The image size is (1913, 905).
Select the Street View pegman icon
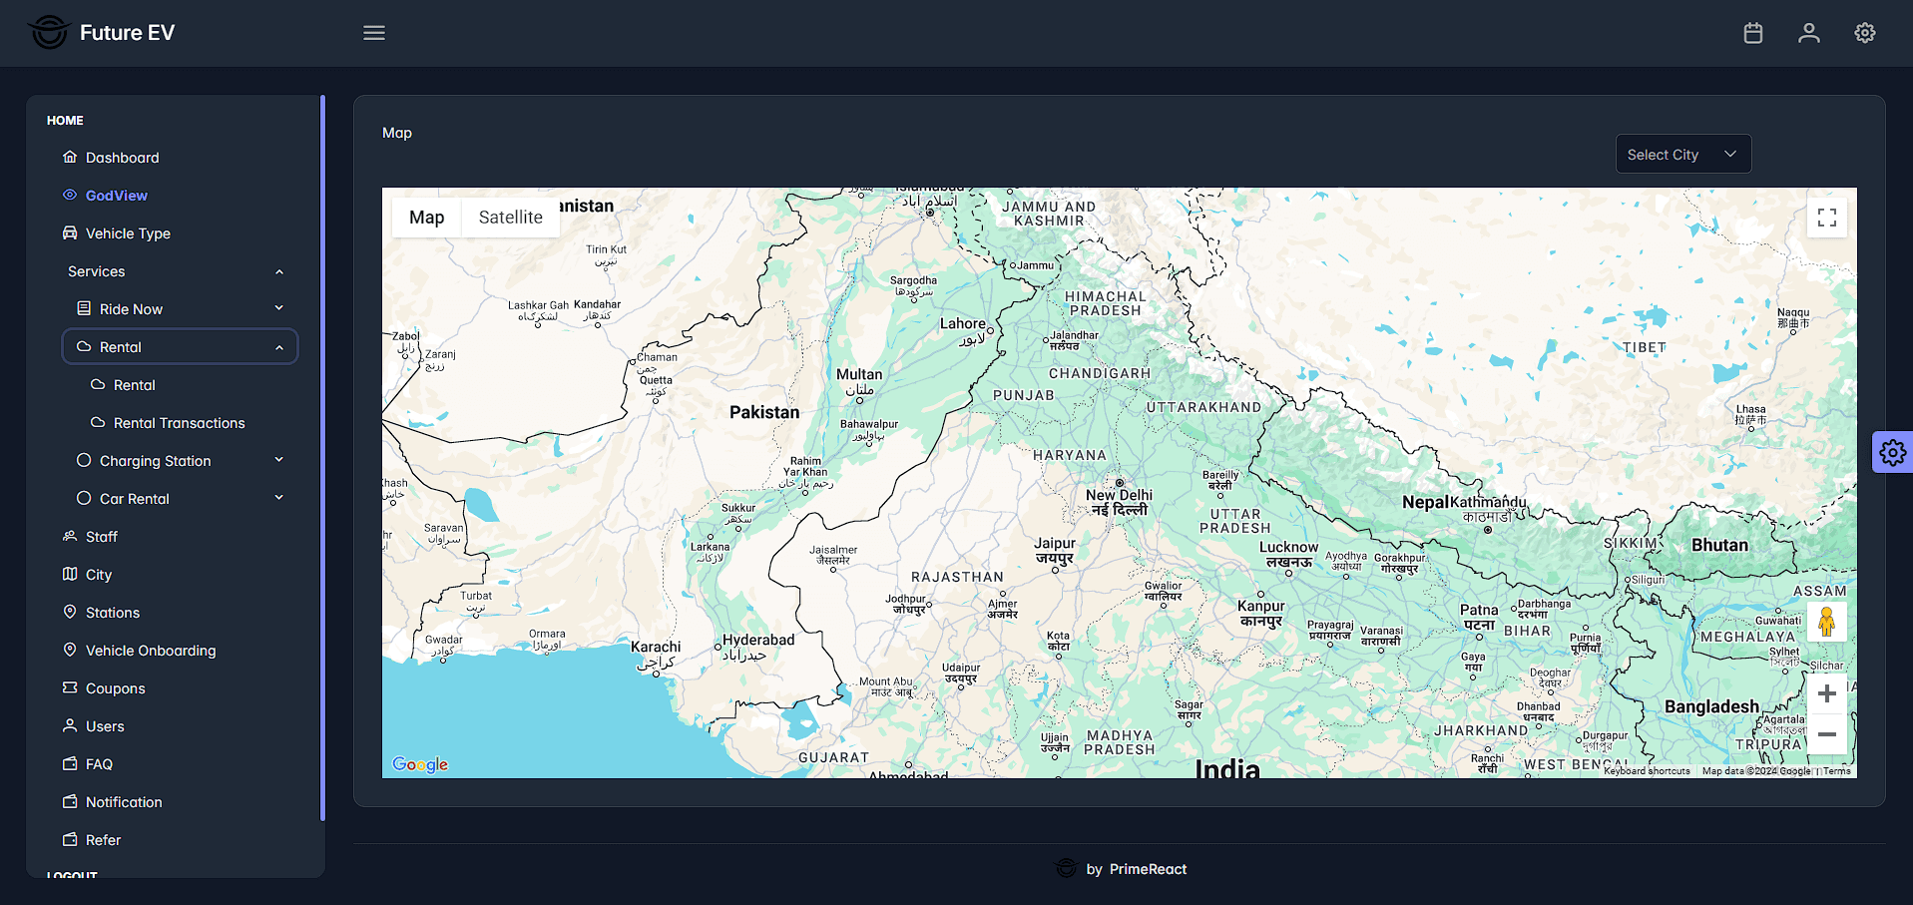[1827, 622]
